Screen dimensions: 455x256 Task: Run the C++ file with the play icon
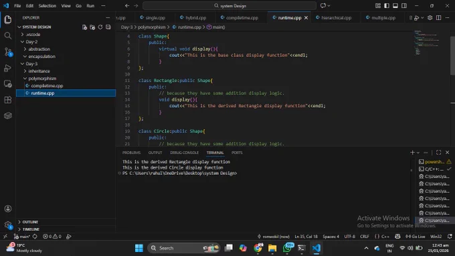(x=416, y=17)
